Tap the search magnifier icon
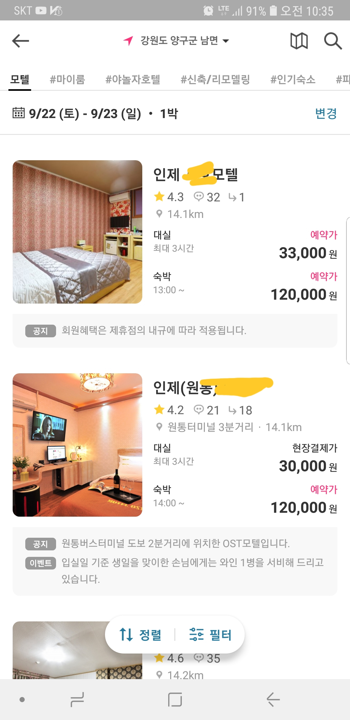The image size is (350, 720). pos(333,41)
